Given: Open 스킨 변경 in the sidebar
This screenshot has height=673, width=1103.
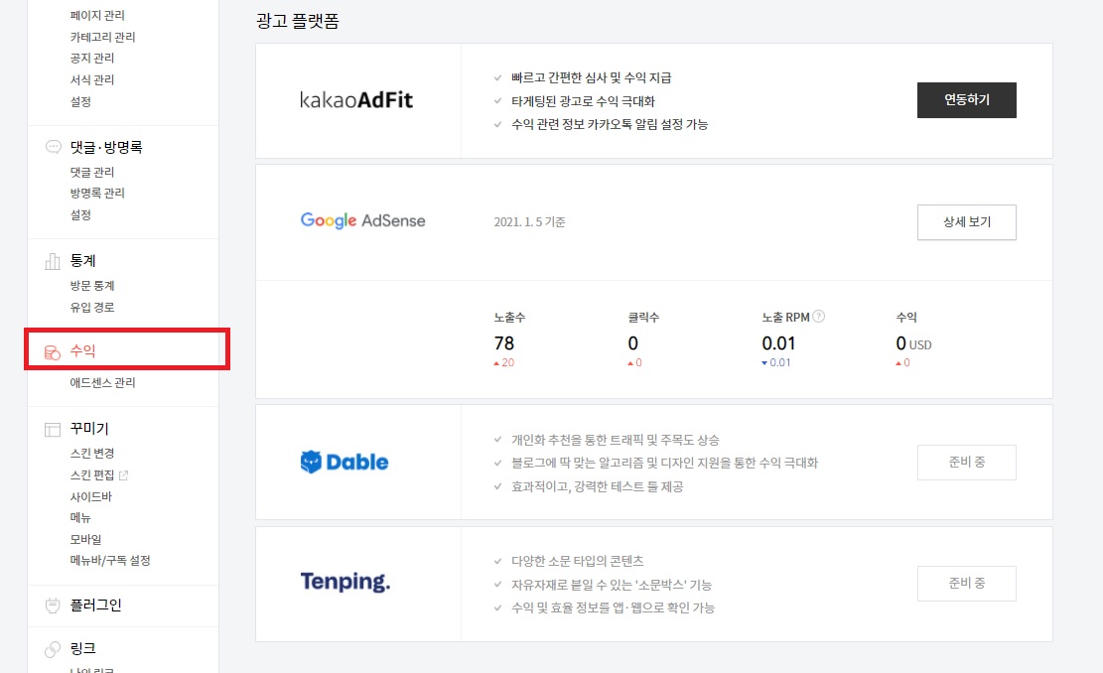Looking at the screenshot, I should pos(92,454).
